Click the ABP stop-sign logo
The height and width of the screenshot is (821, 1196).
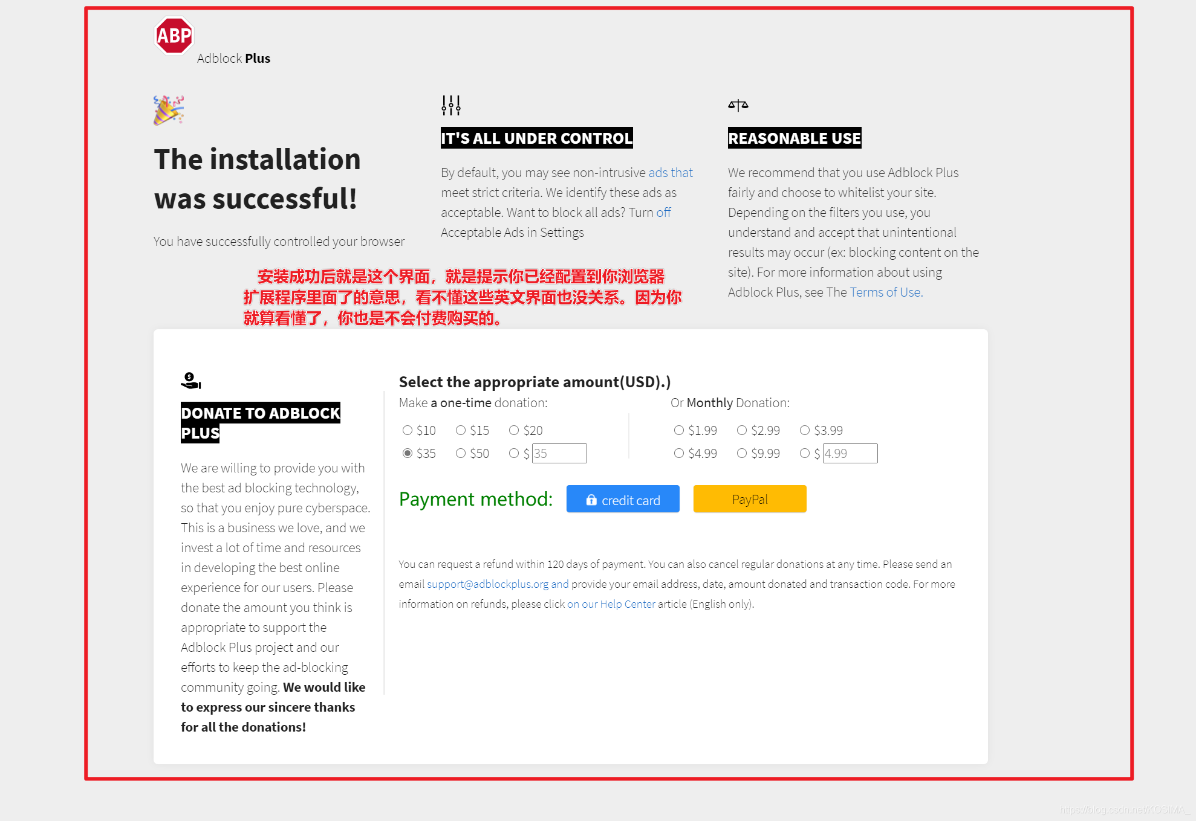[x=174, y=35]
